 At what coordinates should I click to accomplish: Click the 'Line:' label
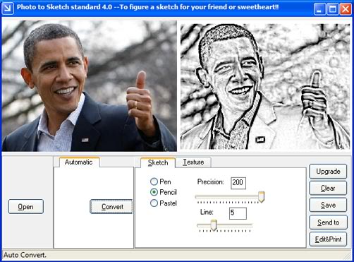(207, 212)
